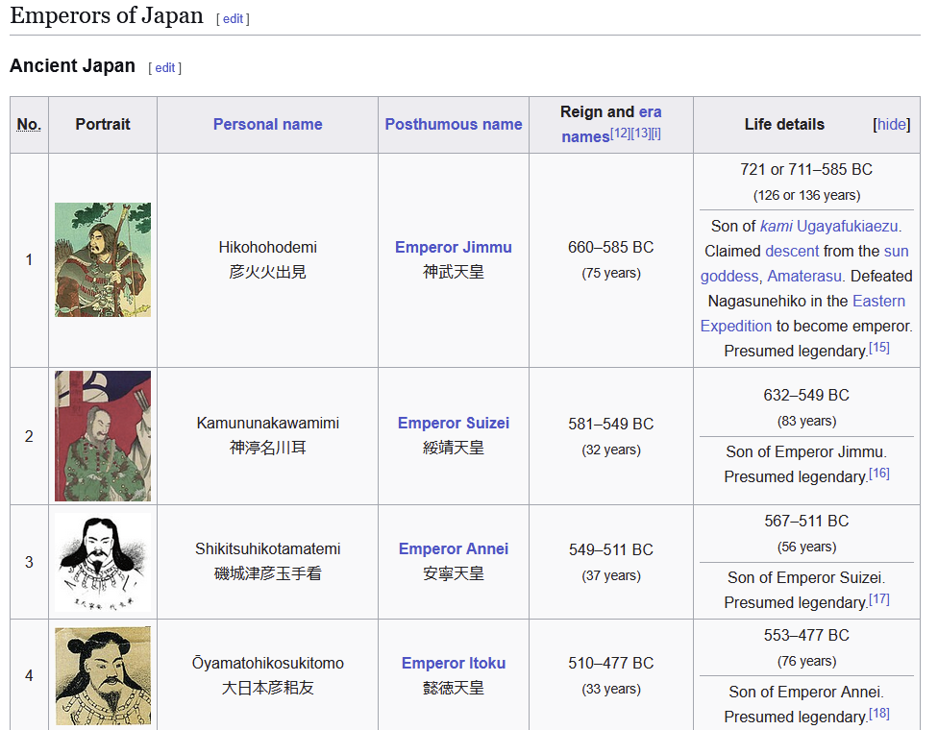Click the (75 years) reign duration

[x=611, y=273]
